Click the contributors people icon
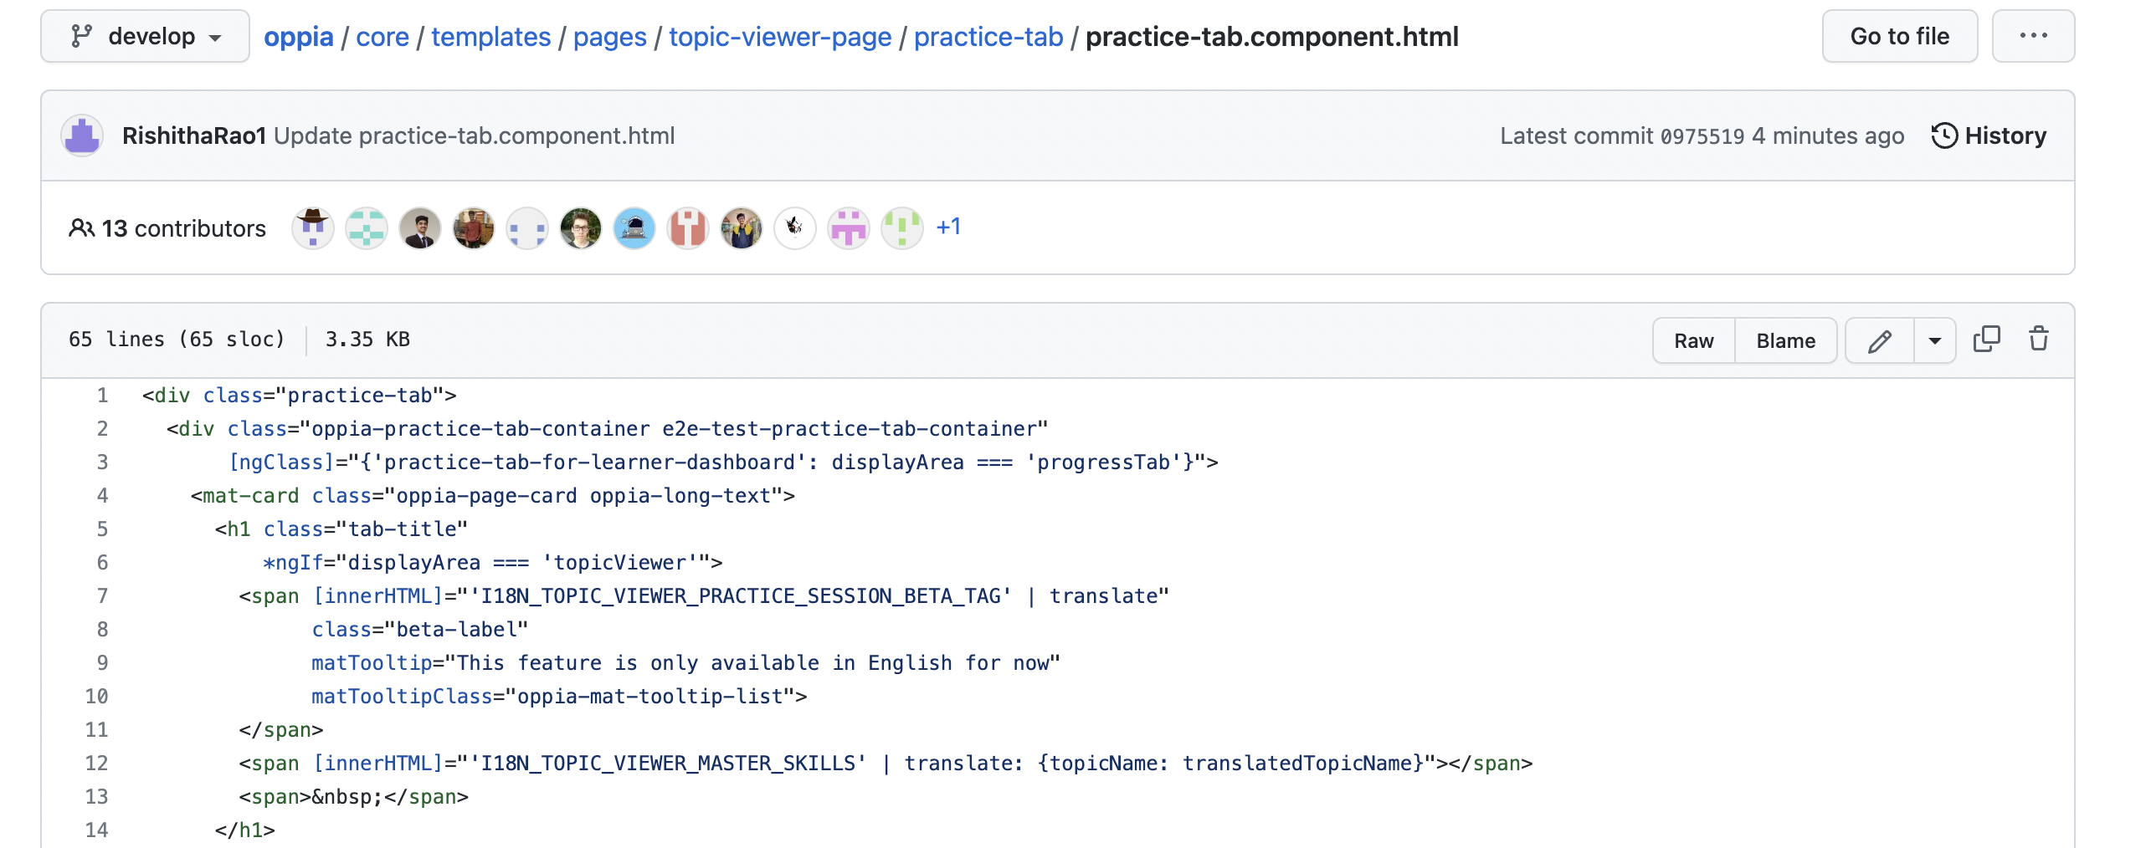Screen dimensions: 2146x848 coord(81,227)
